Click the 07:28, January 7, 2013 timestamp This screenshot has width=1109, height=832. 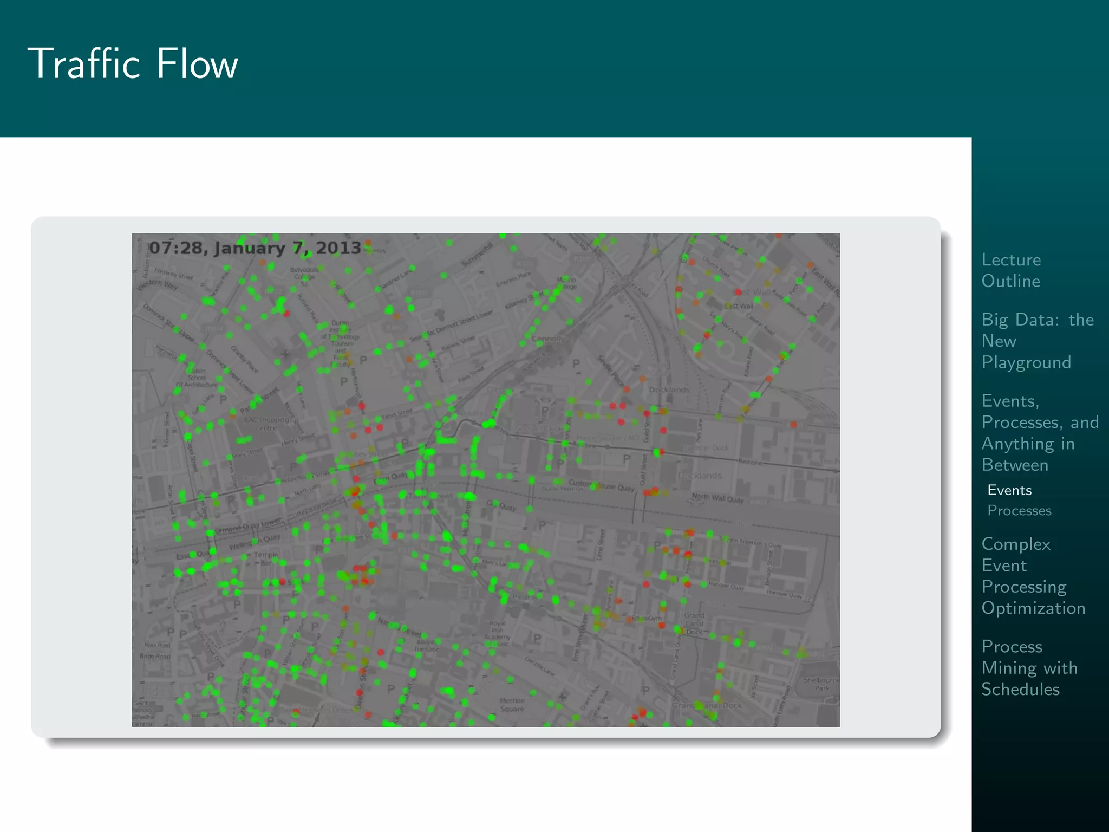click(255, 248)
